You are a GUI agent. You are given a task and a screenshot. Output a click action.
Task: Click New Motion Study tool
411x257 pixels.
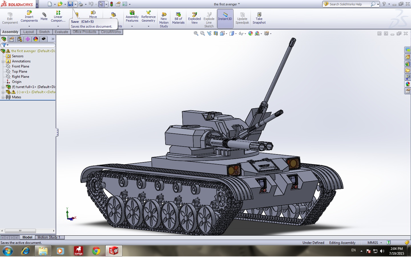point(164,20)
